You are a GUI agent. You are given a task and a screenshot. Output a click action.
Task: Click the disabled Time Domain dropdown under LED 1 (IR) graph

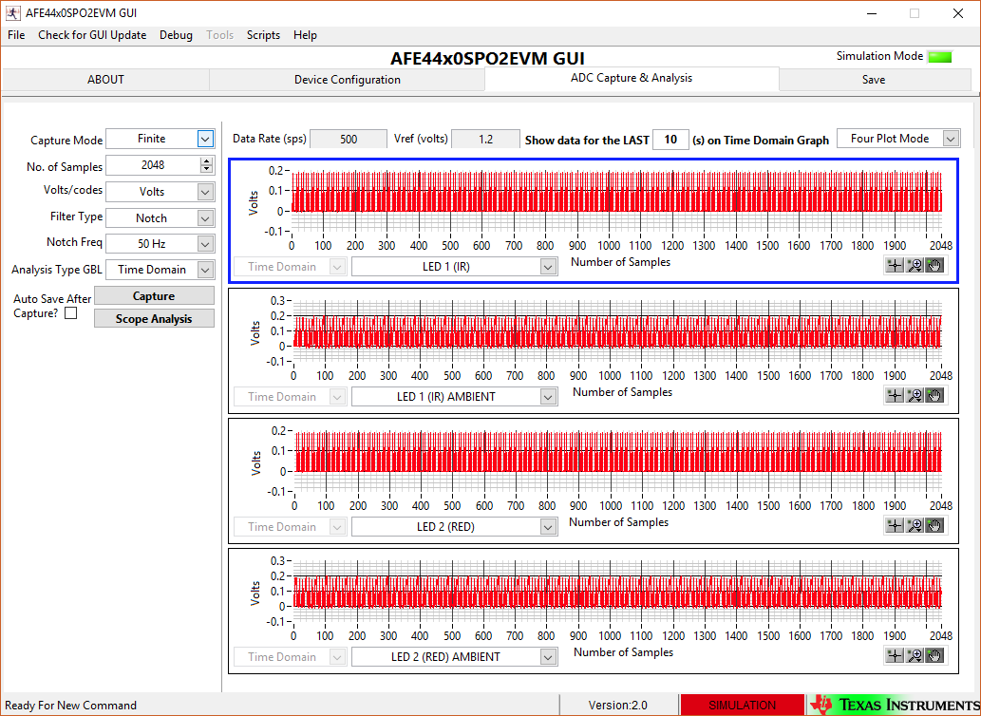tap(290, 267)
